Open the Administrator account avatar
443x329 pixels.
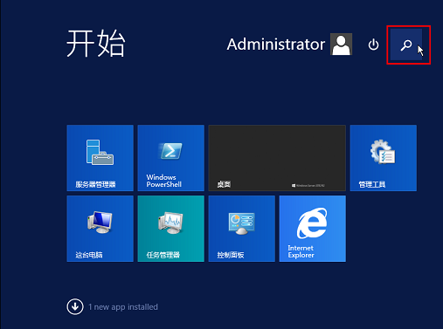(341, 45)
